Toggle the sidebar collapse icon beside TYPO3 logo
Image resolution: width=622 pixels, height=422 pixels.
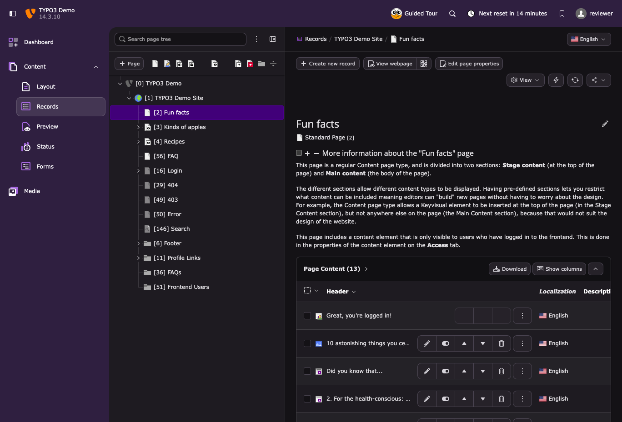pos(13,14)
